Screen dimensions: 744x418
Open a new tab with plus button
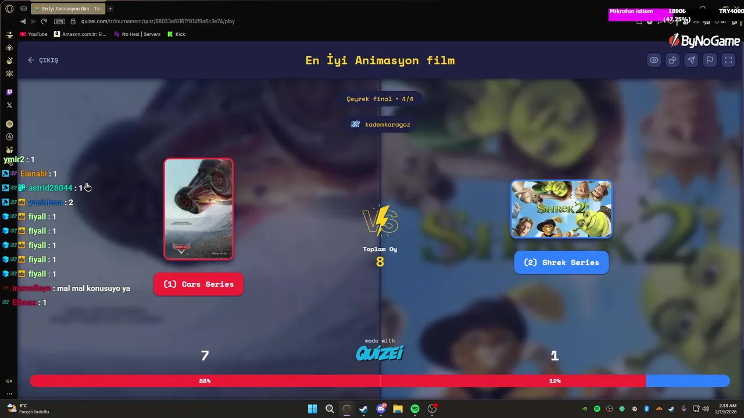[x=110, y=9]
